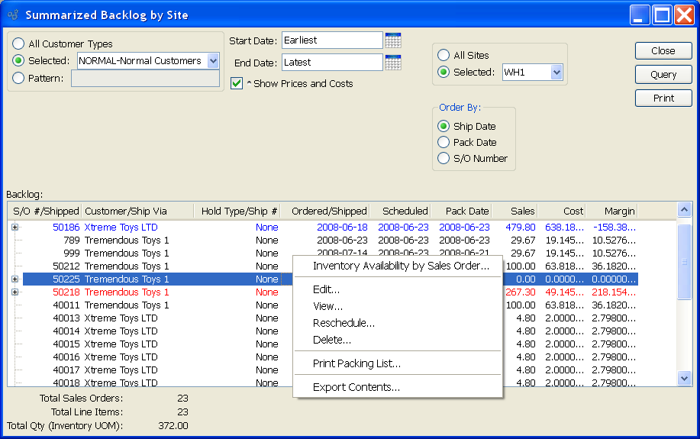Open the End Date calendar picker
The width and height of the screenshot is (700, 439).
[x=393, y=63]
